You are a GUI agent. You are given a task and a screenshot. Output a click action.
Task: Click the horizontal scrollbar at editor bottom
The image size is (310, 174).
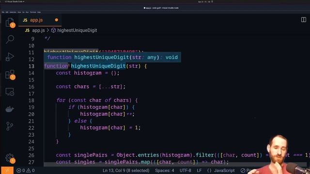pyautogui.click(x=175, y=164)
